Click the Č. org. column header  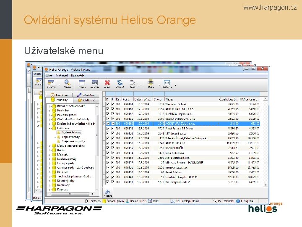tap(159, 99)
